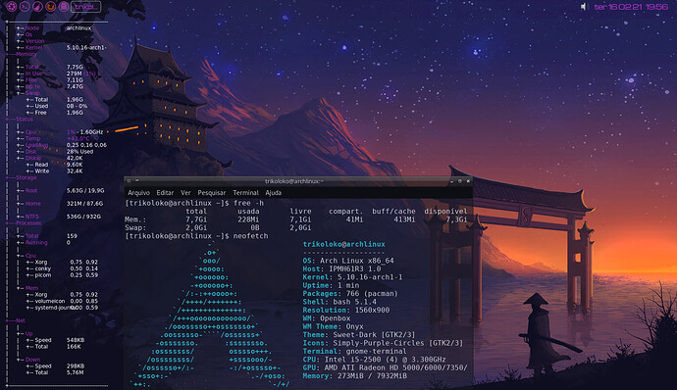Click the date and time clock

[x=631, y=7]
